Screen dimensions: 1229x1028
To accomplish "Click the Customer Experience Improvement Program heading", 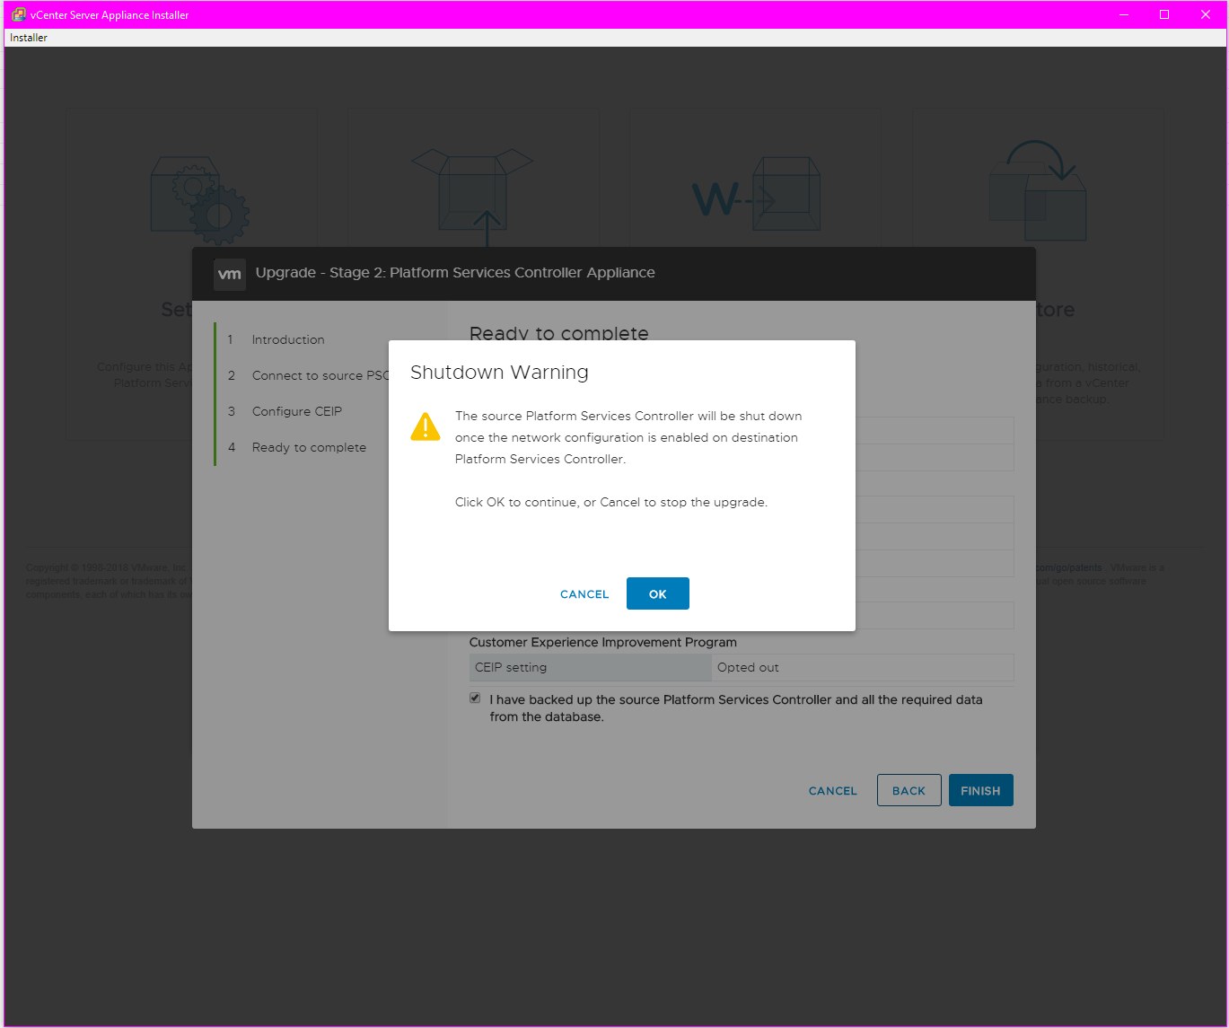I will [x=603, y=642].
